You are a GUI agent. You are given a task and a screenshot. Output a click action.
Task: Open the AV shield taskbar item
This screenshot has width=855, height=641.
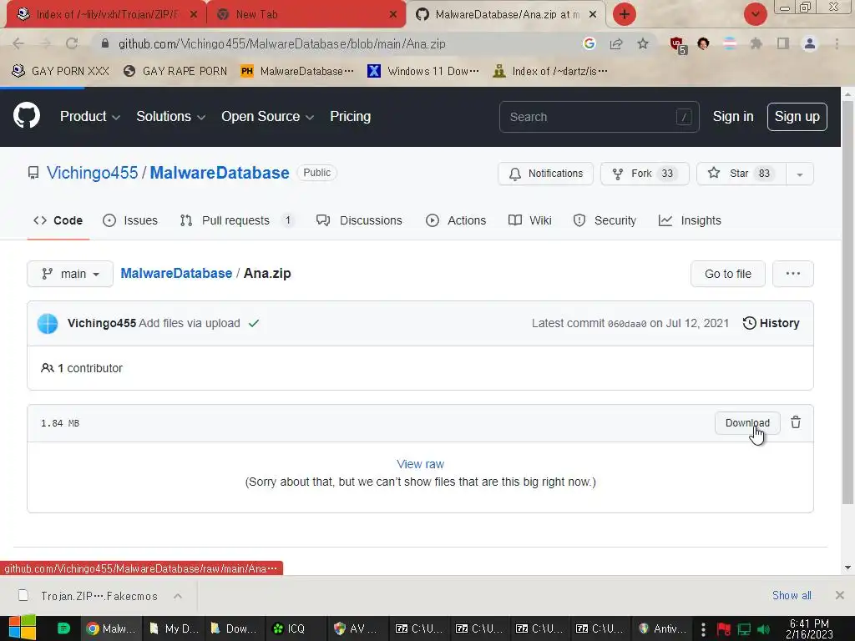356,628
